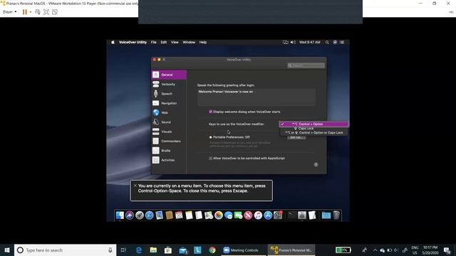The height and width of the screenshot is (256, 456).
Task: Click the volume icon in macOS menu bar
Action: (x=293, y=43)
